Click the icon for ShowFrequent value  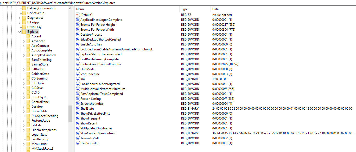tap(78, 118)
